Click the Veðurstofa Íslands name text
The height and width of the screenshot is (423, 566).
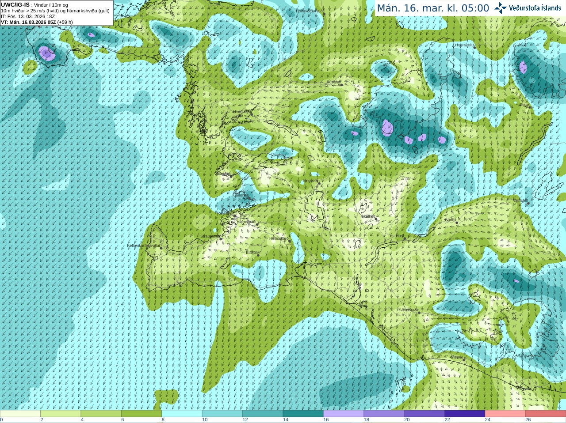(535, 8)
